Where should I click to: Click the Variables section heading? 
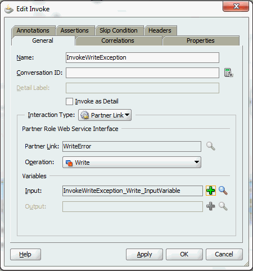click(x=34, y=176)
